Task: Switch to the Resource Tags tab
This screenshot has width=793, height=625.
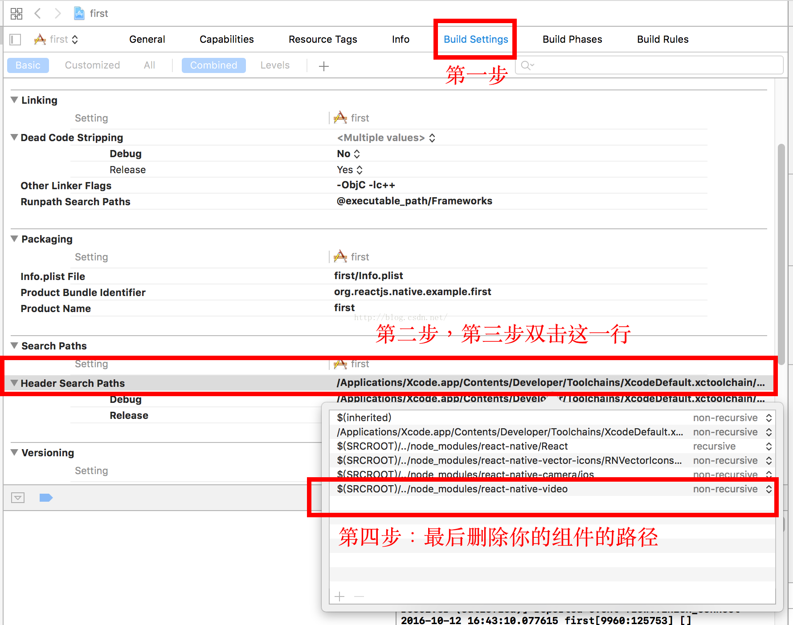Action: coord(323,39)
